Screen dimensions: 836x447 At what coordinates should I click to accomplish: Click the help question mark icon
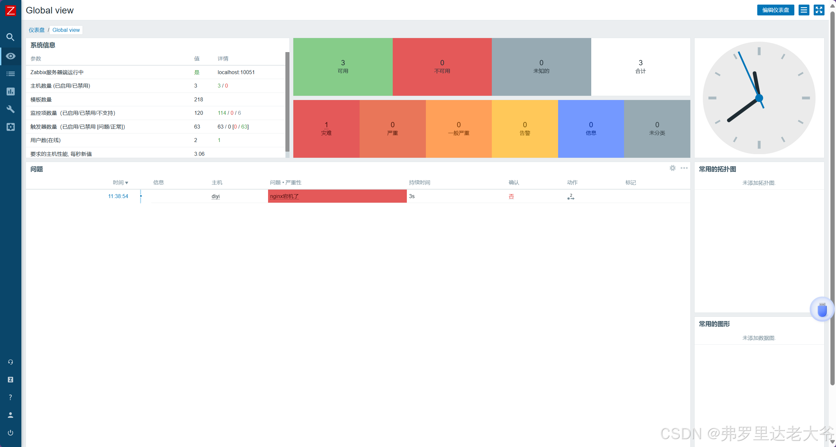10,397
